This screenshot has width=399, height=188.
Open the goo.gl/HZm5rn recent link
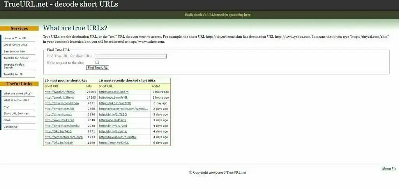pos(113,92)
